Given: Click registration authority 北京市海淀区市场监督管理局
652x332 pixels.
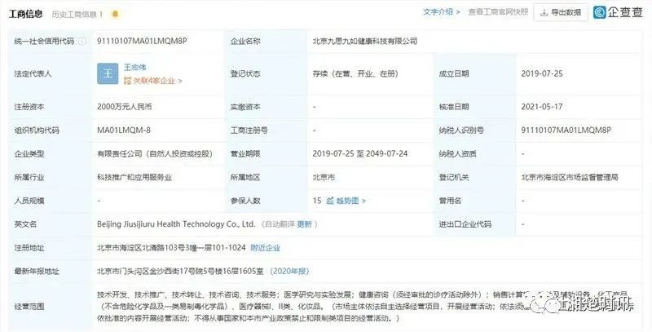Looking at the screenshot, I should pos(570,177).
